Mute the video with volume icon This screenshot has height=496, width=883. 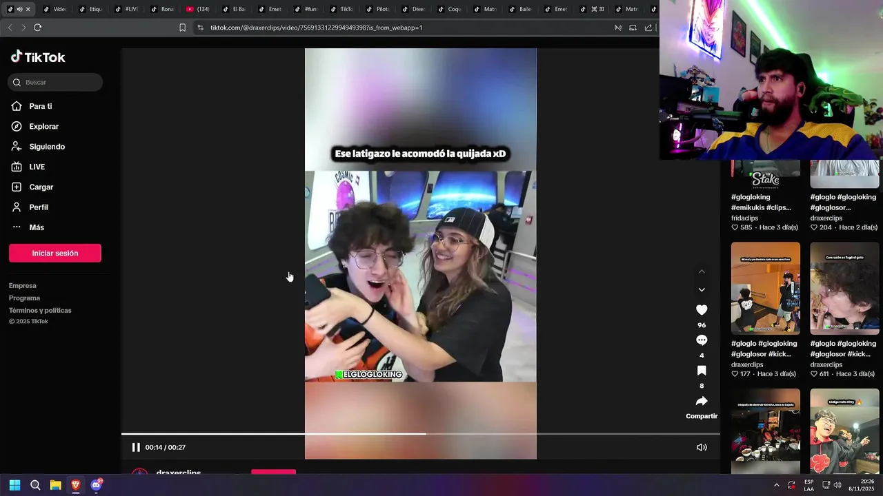coord(702,447)
